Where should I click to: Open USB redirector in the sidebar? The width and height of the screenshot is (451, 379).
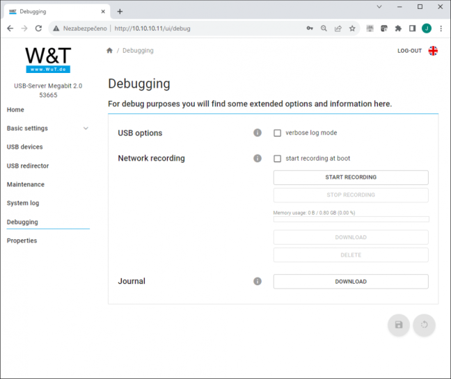click(28, 166)
